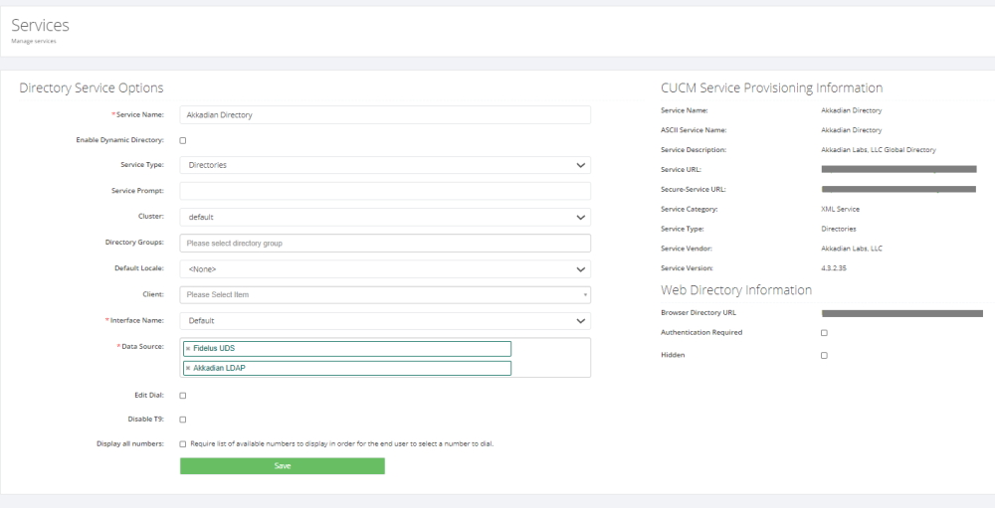Toggle the Edit Dial checkbox
Screen dimensions: 995x508
[x=183, y=396]
